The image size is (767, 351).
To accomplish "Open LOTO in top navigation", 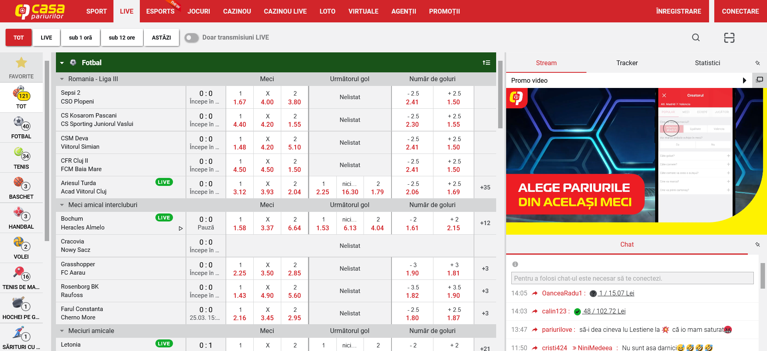I will 328,11.
